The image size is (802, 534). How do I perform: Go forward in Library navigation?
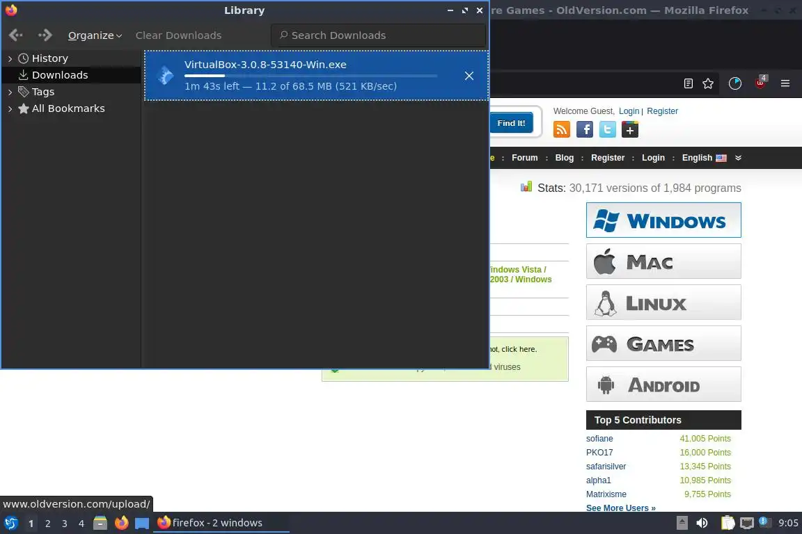(x=45, y=35)
